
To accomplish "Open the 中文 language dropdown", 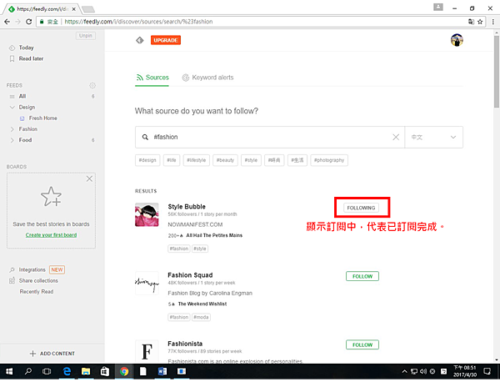I will tap(433, 138).
